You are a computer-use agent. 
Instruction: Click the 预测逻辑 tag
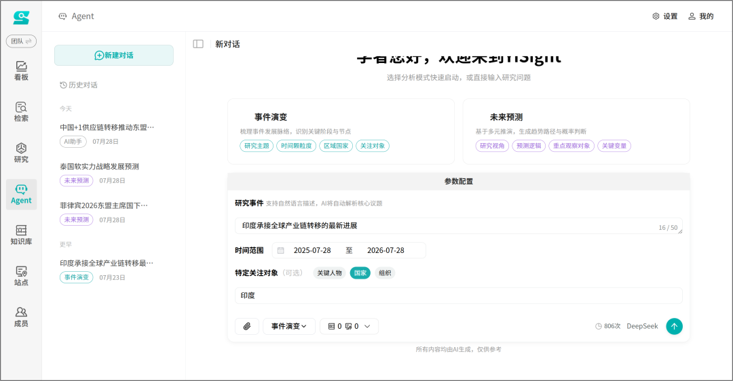[529, 146]
